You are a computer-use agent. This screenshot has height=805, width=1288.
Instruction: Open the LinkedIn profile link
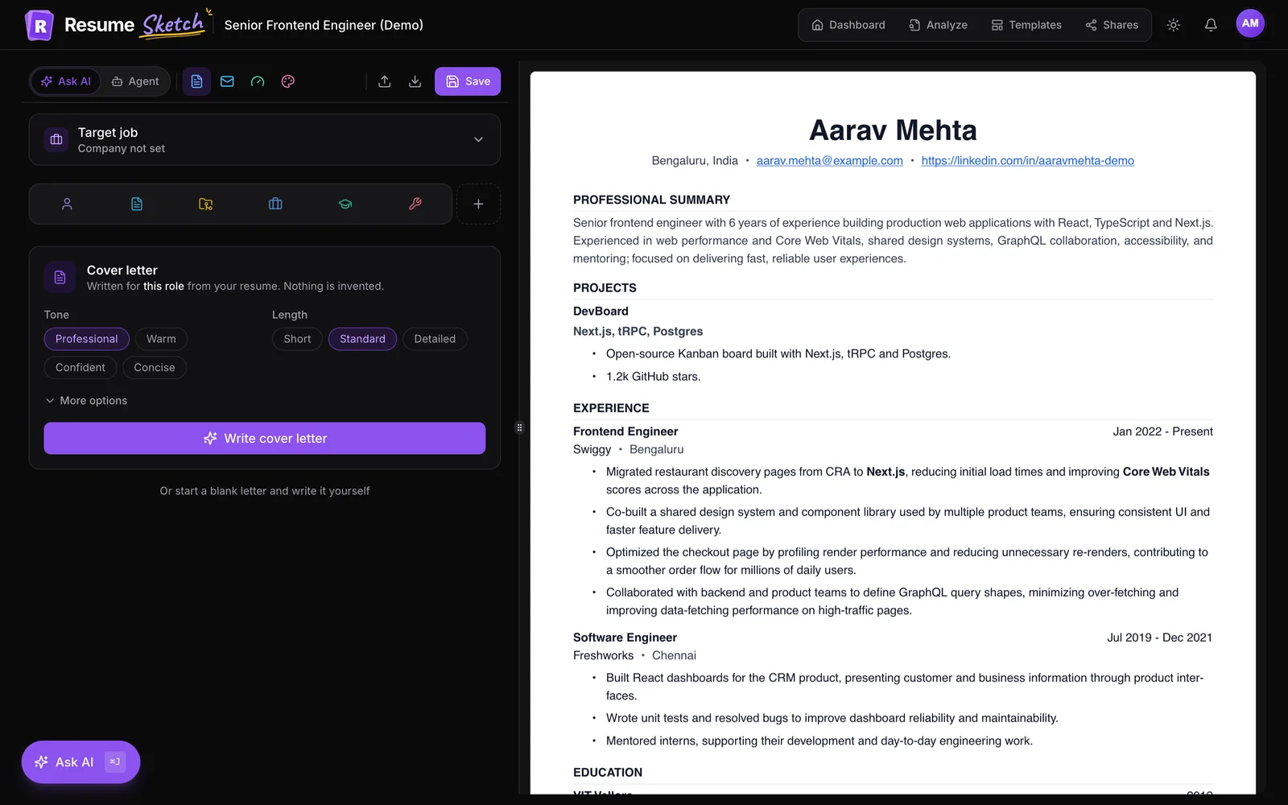point(1028,161)
